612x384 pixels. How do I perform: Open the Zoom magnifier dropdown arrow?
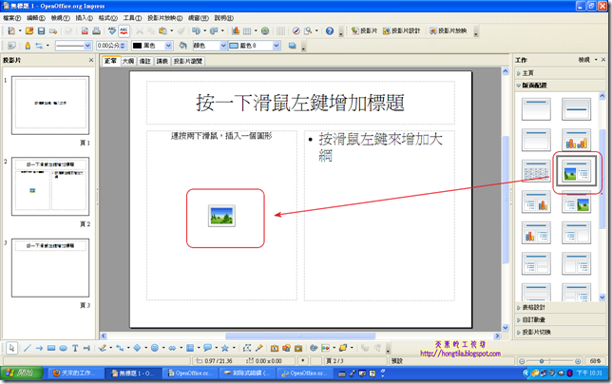[316, 30]
